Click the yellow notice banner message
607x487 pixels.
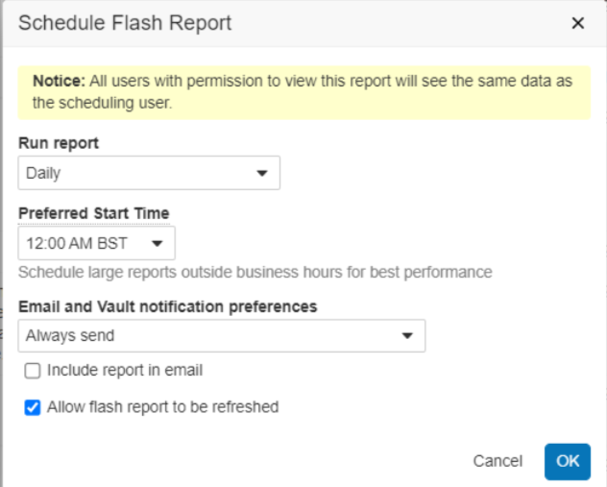pos(303,92)
